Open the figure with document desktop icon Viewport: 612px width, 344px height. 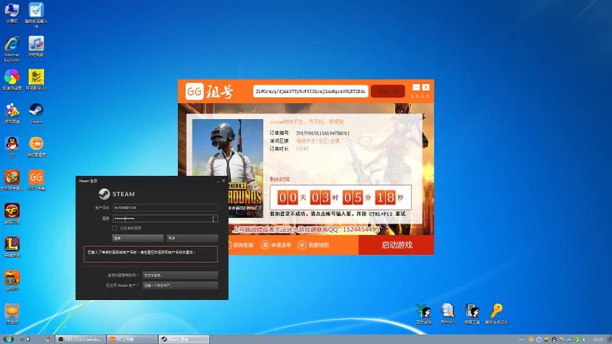click(472, 314)
